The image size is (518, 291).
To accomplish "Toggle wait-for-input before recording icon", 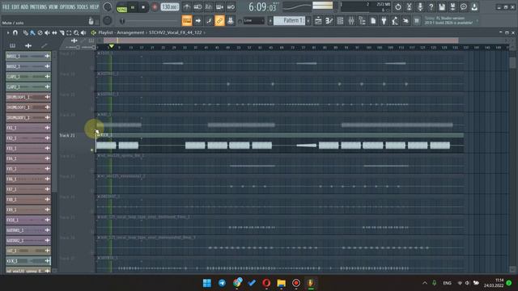I will 197,7.
